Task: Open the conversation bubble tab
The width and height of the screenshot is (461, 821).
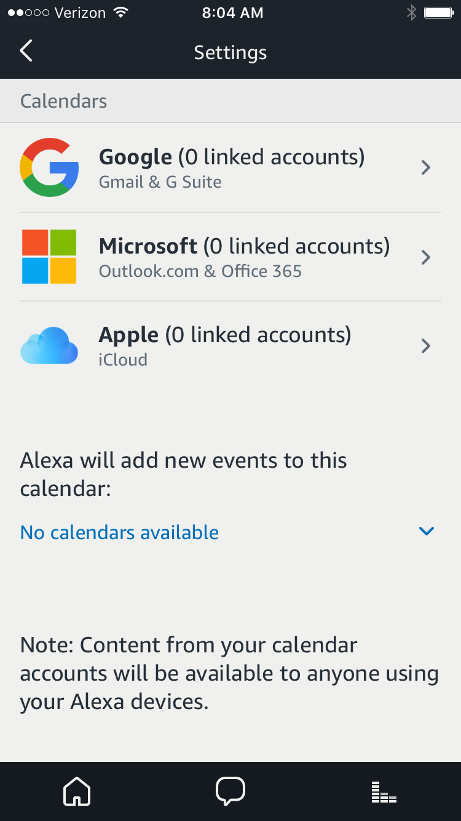Action: [230, 791]
